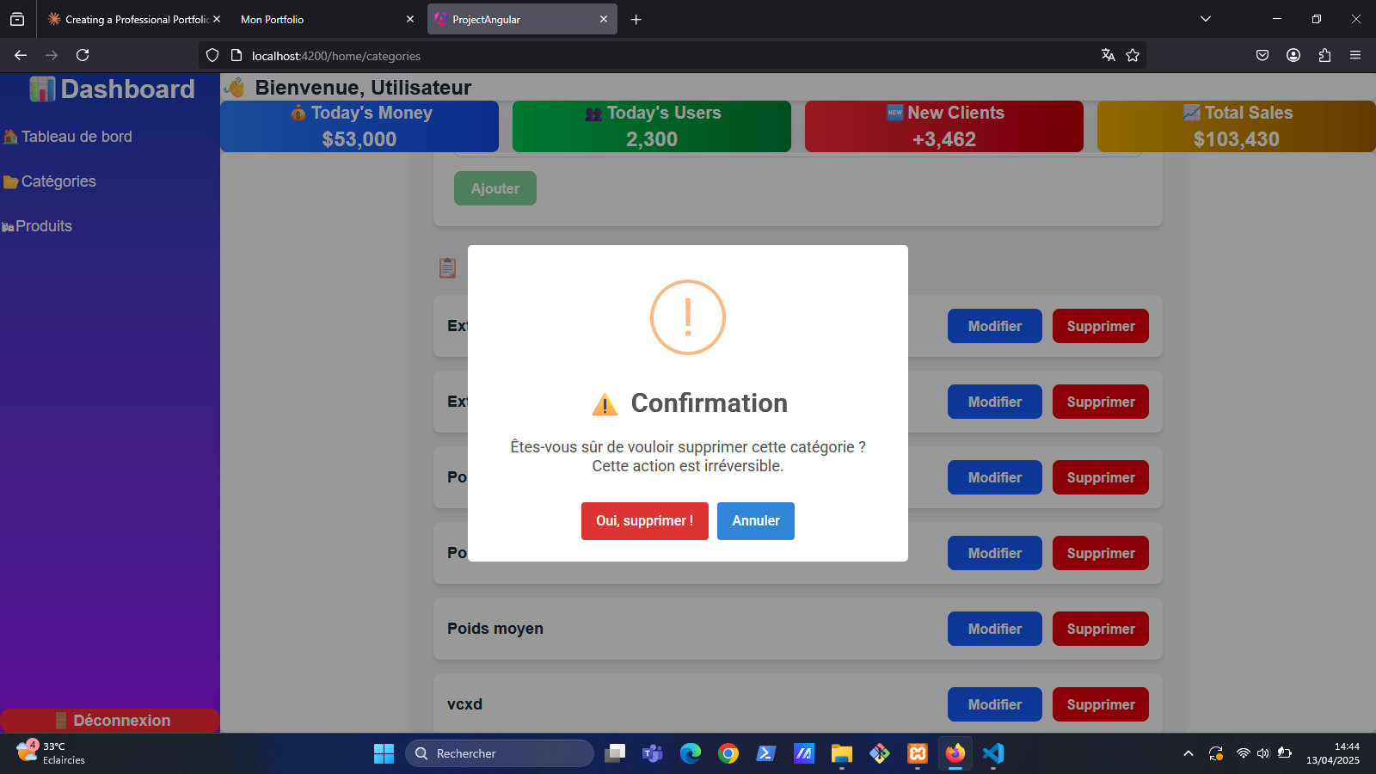Click the Firefox taskbar icon
Viewport: 1376px width, 774px height.
pyautogui.click(x=955, y=753)
